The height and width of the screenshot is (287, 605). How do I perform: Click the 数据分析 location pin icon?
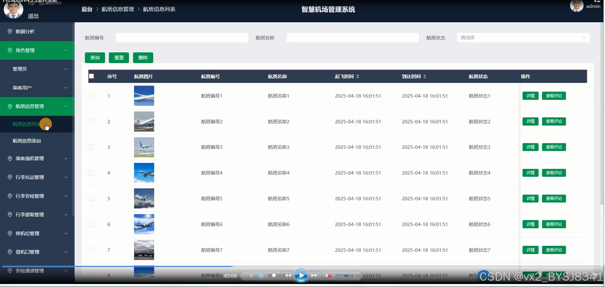10,31
